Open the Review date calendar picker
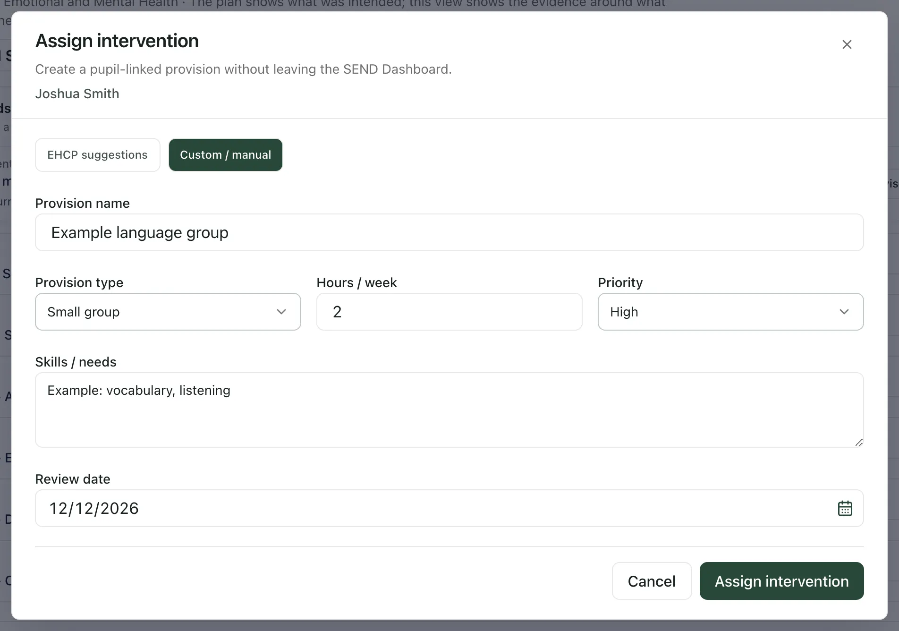This screenshot has height=631, width=899. (x=845, y=508)
